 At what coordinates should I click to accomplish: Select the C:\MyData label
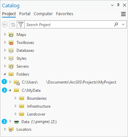click(31, 90)
